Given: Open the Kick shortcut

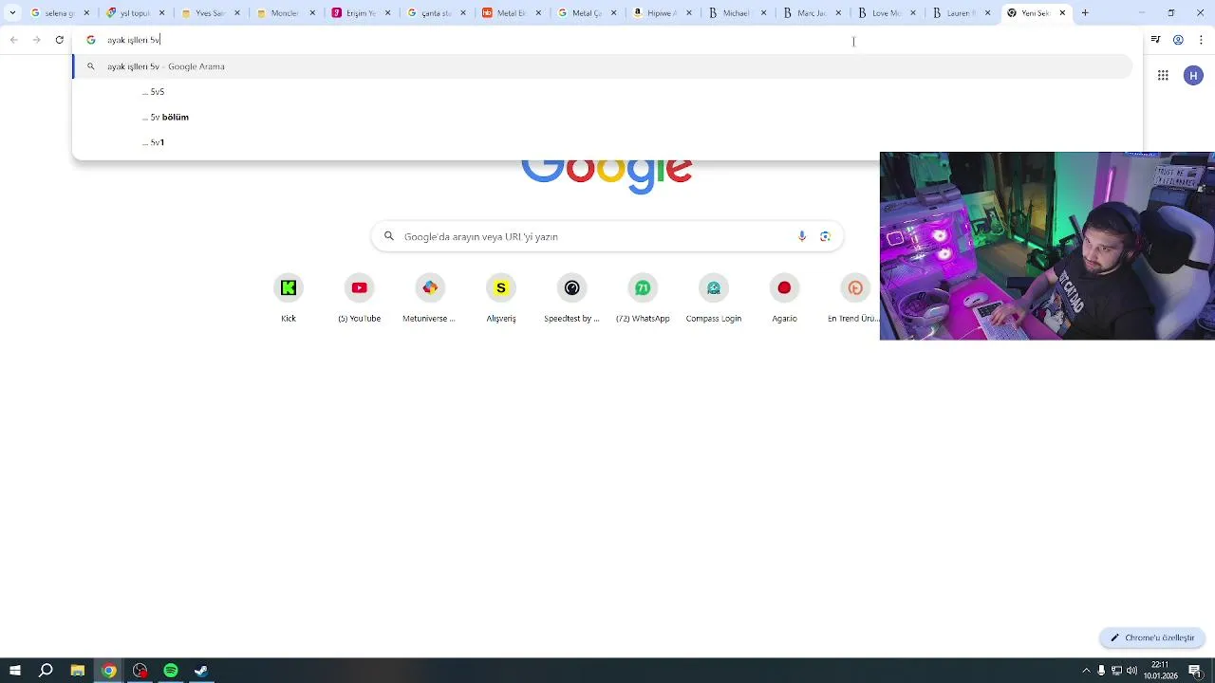Looking at the screenshot, I should point(289,298).
